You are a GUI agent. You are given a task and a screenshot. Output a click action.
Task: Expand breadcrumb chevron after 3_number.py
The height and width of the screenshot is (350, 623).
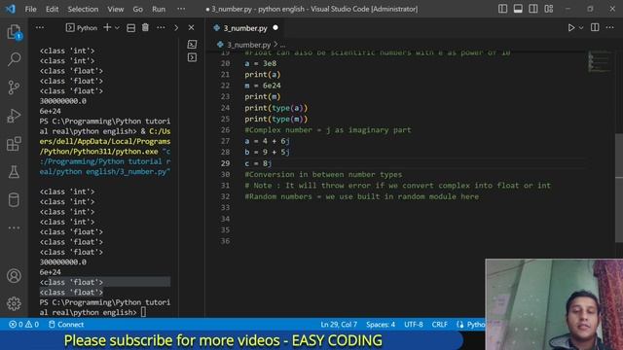(x=275, y=45)
